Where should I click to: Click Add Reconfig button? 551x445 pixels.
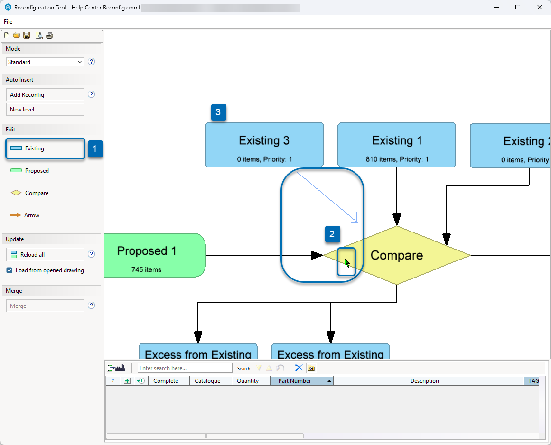(x=45, y=94)
